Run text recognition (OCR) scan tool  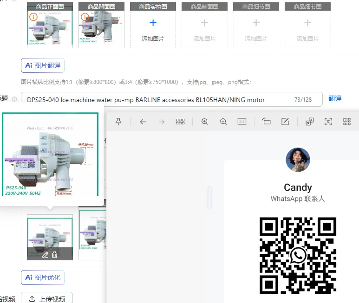point(328,122)
